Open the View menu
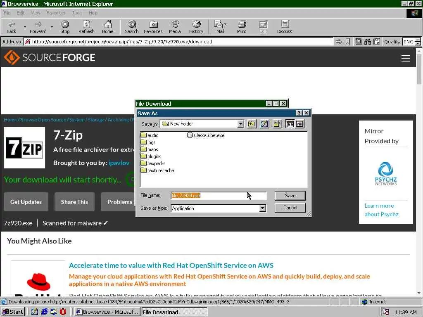This screenshot has height=317, width=423. 36,13
